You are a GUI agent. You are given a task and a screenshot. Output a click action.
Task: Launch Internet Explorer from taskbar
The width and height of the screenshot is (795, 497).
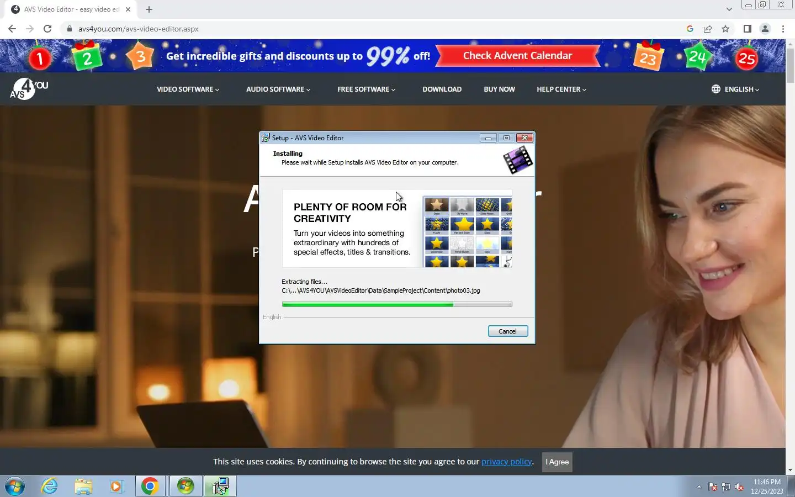pos(50,487)
